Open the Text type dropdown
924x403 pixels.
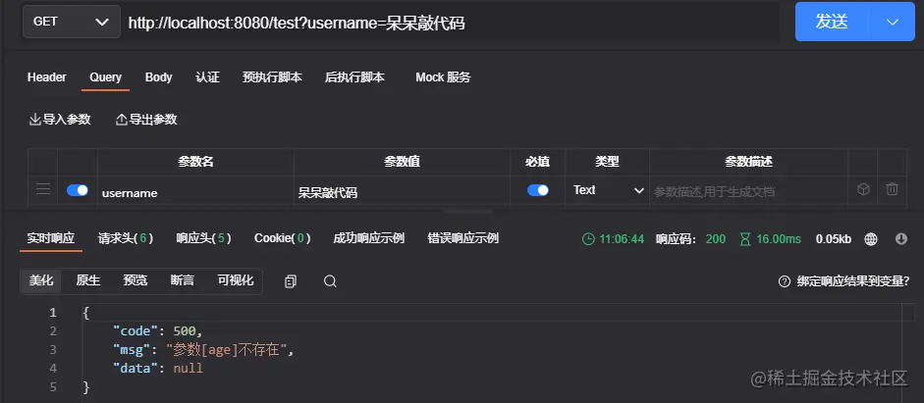(x=608, y=190)
